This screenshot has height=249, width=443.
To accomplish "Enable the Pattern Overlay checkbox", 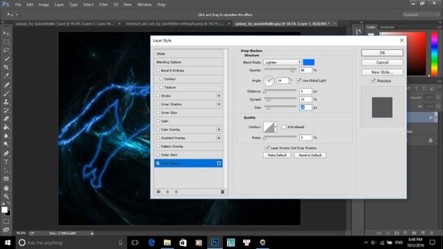I will tap(158, 146).
